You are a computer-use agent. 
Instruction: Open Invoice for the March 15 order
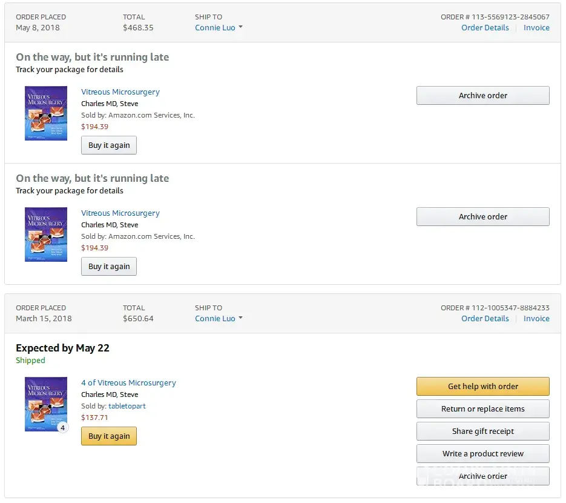click(x=536, y=319)
